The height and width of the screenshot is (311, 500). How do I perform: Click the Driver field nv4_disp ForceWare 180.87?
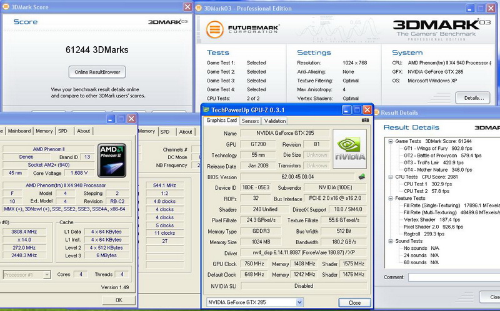click(x=304, y=252)
